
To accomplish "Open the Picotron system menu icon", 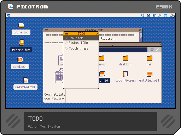I will coord(8,15).
